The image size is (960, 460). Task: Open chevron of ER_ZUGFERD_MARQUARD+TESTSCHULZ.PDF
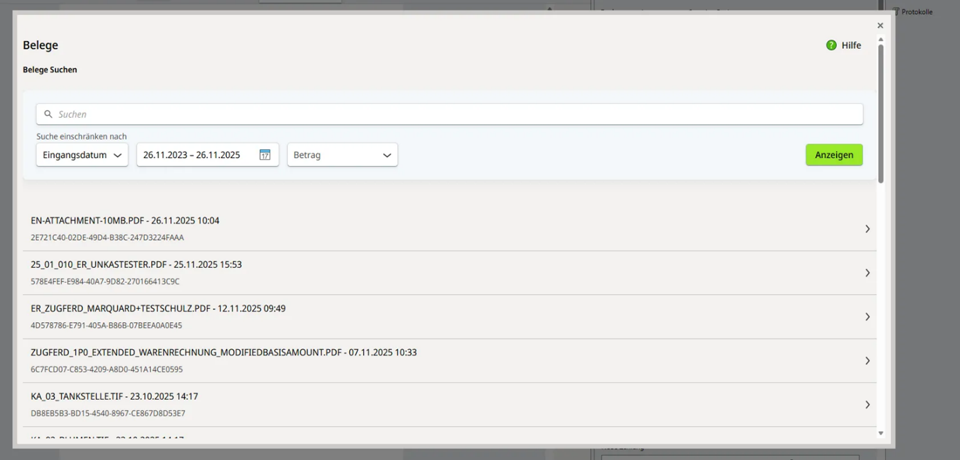(867, 316)
